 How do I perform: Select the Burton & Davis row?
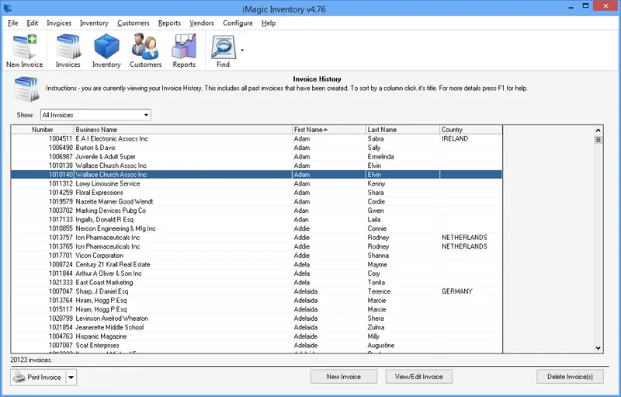coord(257,148)
